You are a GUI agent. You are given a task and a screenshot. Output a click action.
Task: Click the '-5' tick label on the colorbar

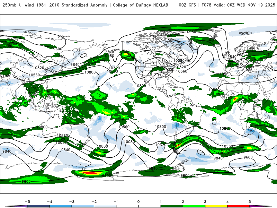27,202
